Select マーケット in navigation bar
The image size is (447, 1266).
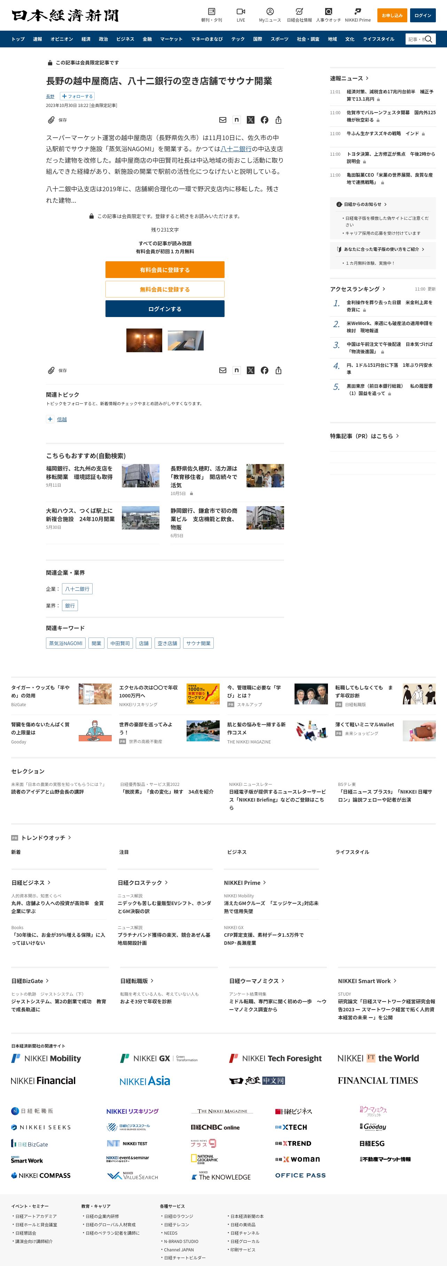pos(171,39)
